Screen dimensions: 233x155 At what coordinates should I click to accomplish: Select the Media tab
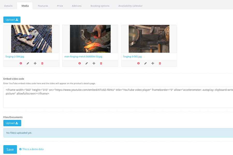(x=25, y=6)
